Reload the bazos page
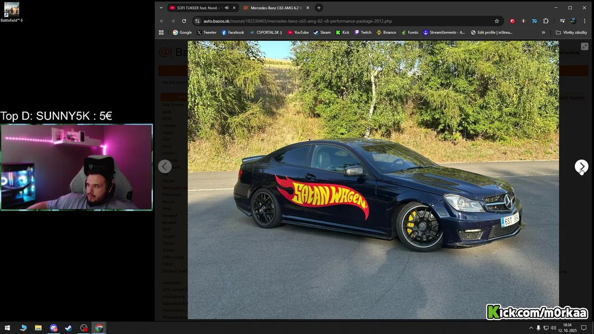Image resolution: width=594 pixels, height=334 pixels. click(184, 21)
